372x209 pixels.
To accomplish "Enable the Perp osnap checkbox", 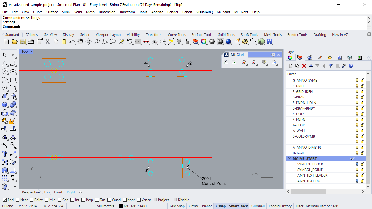I will point(83,200).
